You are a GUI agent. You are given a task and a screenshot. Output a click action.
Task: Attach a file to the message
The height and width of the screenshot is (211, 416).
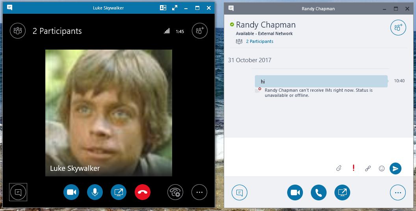[x=339, y=168]
